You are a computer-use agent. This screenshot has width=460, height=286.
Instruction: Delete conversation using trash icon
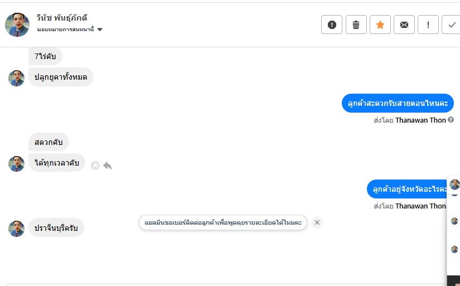tap(356, 25)
